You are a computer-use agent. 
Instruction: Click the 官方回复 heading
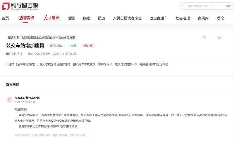(12, 85)
